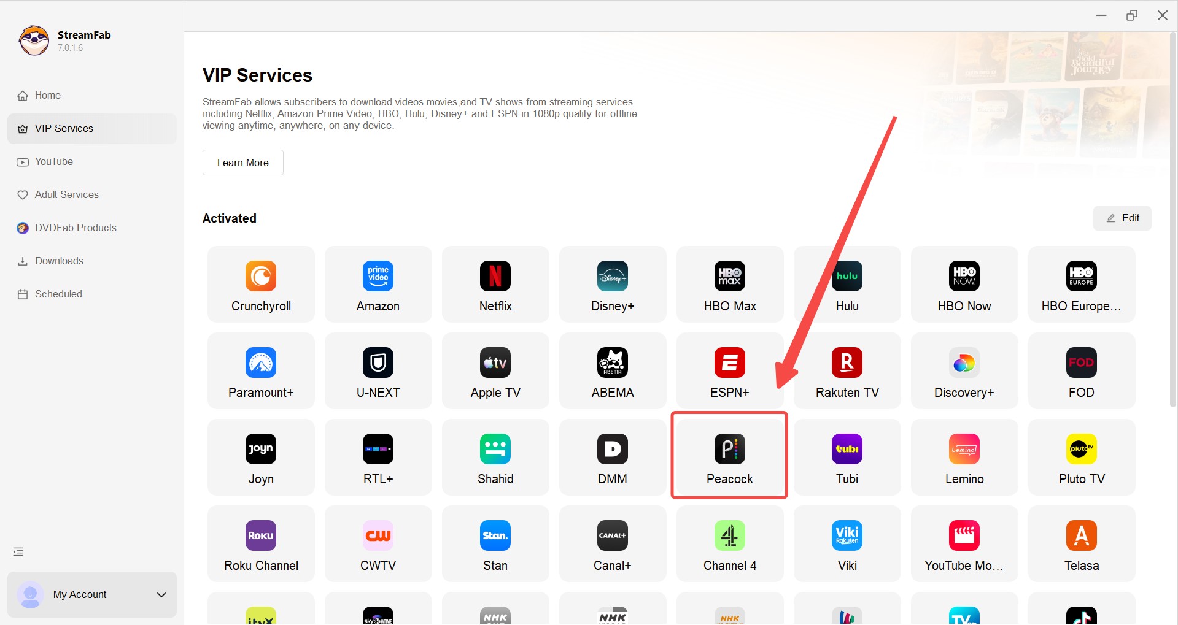Open the Roku Channel tile
The image size is (1178, 625).
[261, 544]
